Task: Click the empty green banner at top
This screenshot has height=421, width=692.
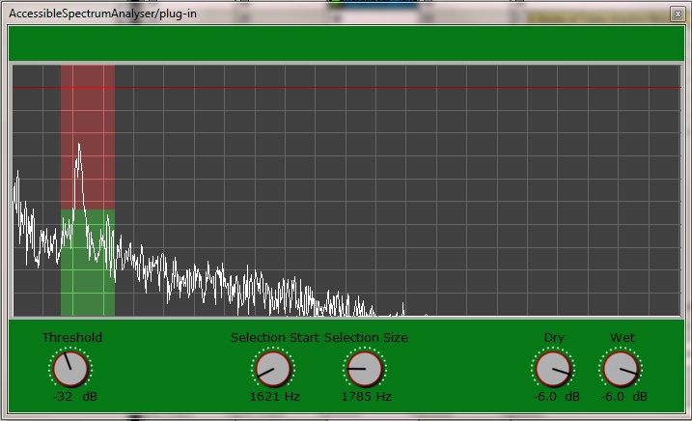Action: click(346, 44)
